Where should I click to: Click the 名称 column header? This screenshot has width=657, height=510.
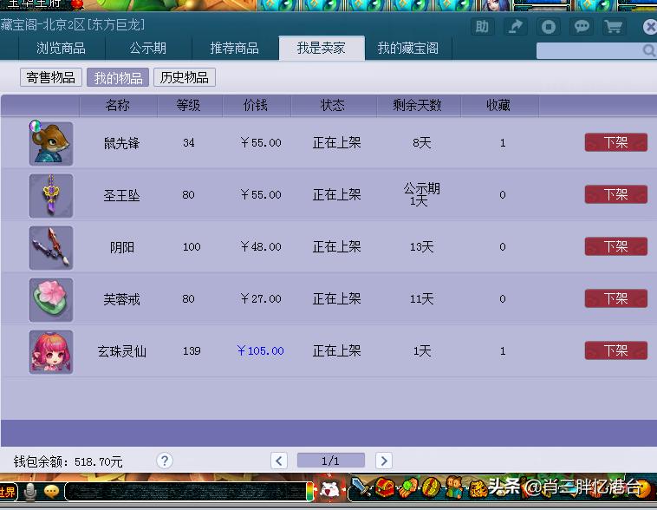[118, 105]
